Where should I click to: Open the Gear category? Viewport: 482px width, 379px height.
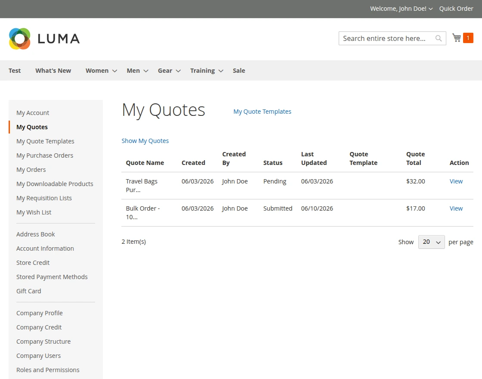pos(165,71)
